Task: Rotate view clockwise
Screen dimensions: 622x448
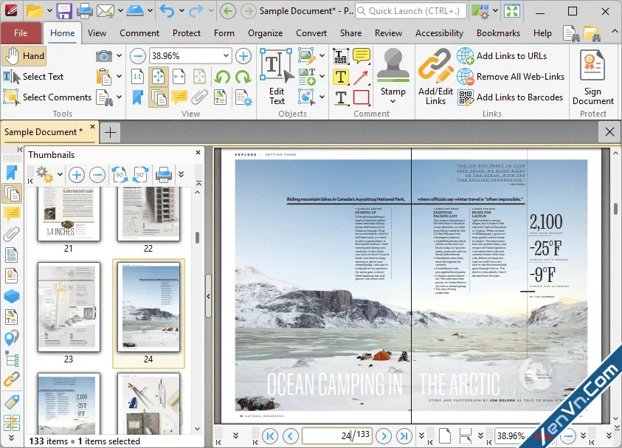Action: point(243,77)
